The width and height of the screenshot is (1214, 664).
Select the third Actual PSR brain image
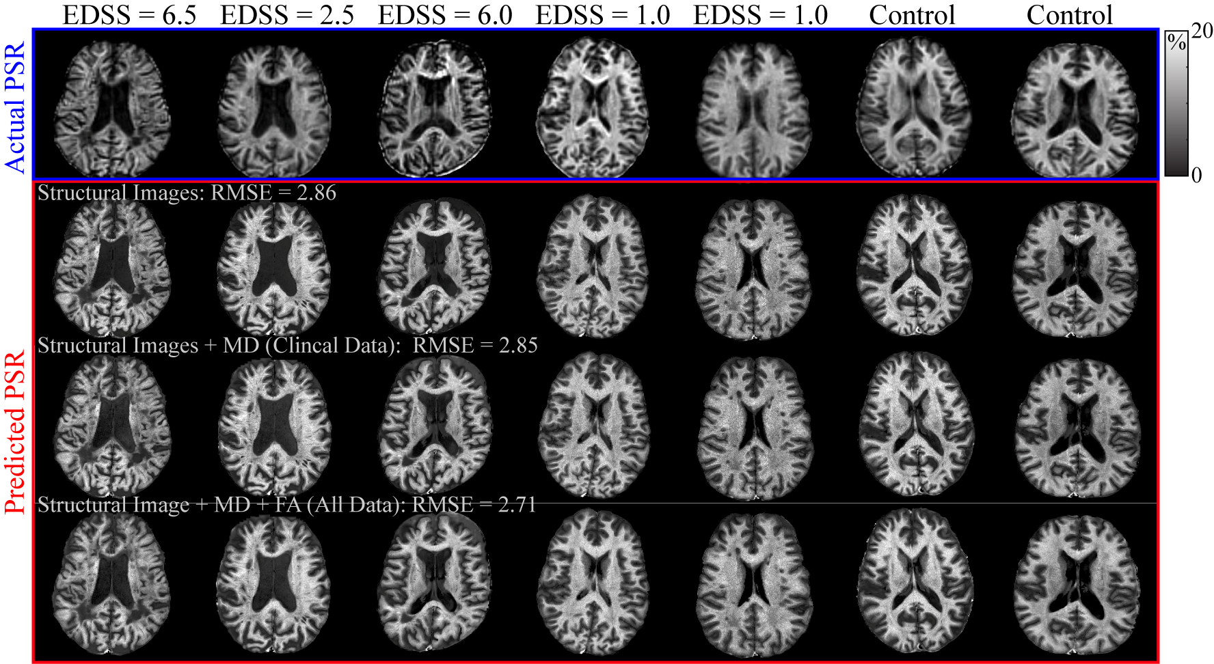[x=435, y=108]
